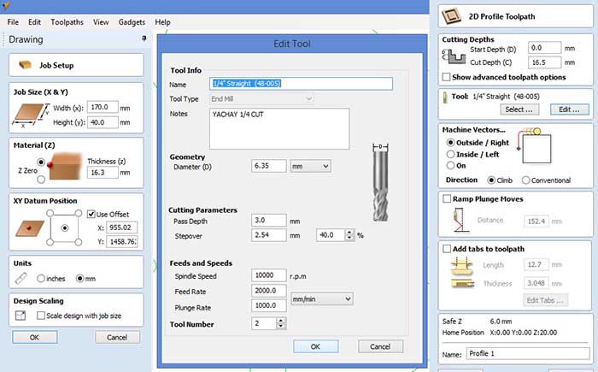Choose mm as units

click(x=79, y=279)
